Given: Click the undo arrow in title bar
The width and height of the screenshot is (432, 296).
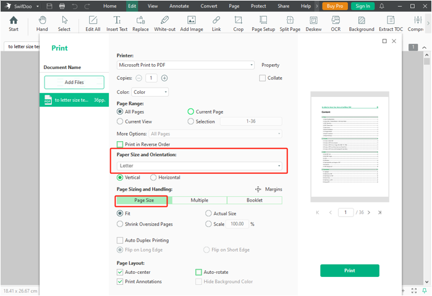Looking at the screenshot, I should [74, 6].
